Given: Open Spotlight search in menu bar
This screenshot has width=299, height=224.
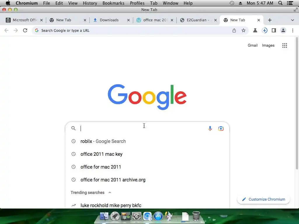Looking at the screenshot, I should [x=280, y=3].
